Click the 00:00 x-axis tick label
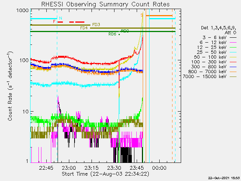Viewport: 241px width, 181px height. 159,168
